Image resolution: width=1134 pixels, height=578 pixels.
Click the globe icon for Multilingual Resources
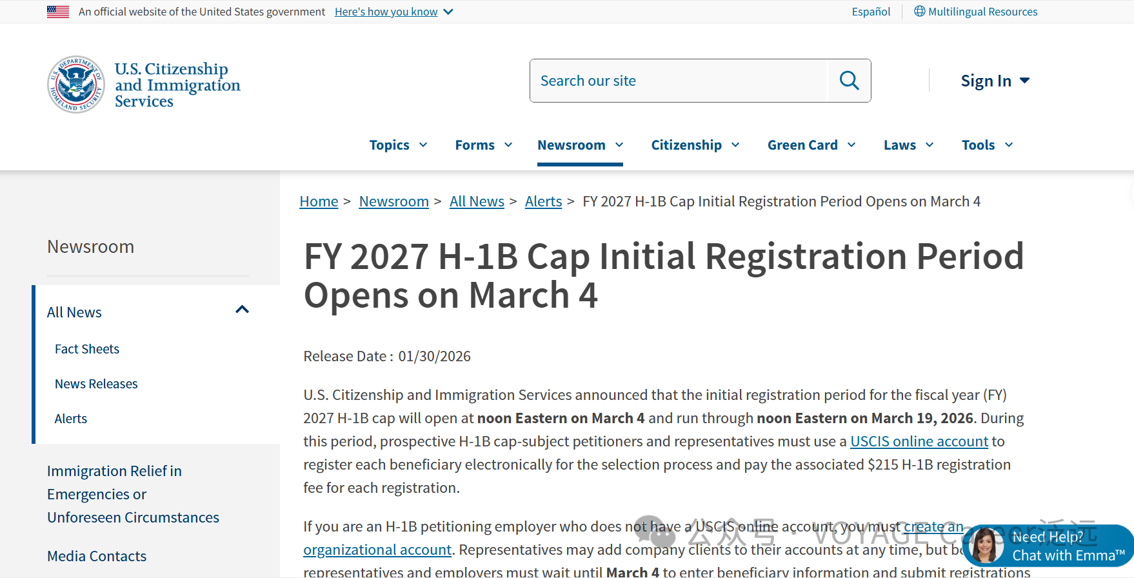tap(919, 12)
